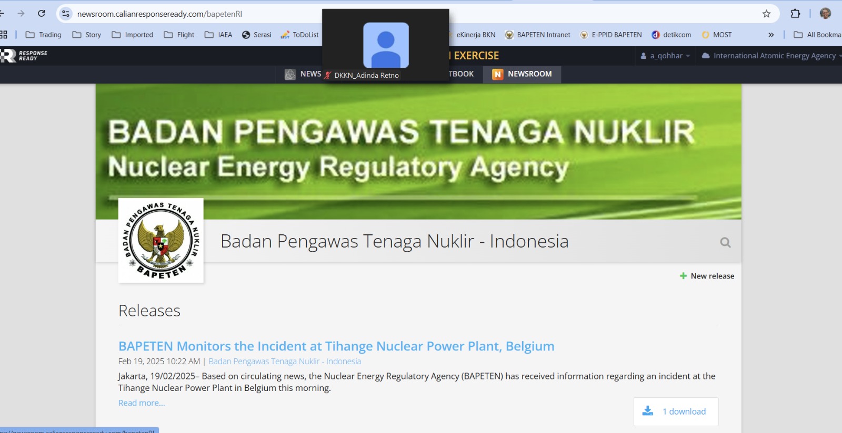Reload the page with the refresh icon

(x=42, y=14)
